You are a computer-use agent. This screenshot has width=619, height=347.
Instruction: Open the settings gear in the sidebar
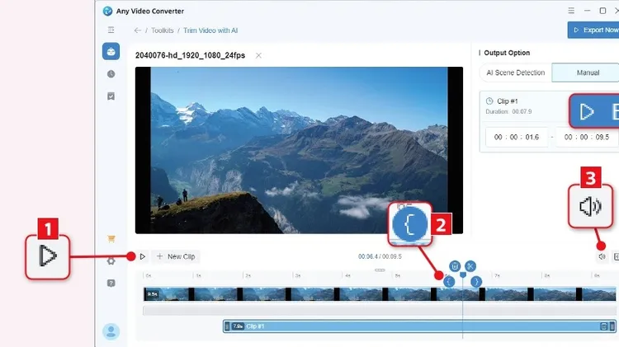(x=111, y=261)
